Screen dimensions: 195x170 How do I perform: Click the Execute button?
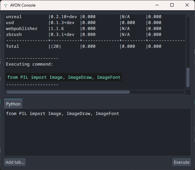(181, 162)
